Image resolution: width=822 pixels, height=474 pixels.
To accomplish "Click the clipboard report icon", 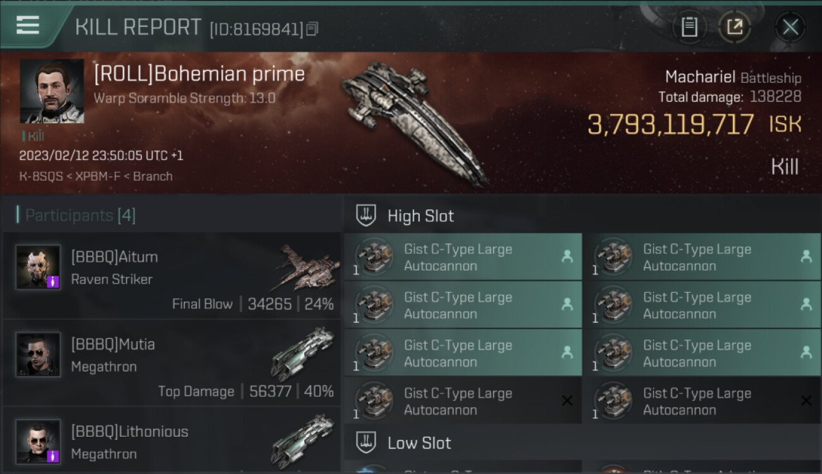I will [x=689, y=27].
